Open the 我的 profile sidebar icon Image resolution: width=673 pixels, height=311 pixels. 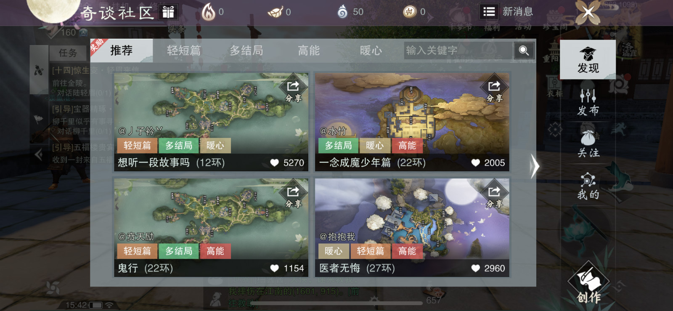coord(588,186)
